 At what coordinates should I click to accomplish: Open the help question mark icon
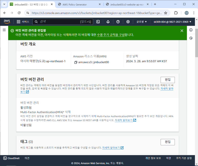[118, 22]
